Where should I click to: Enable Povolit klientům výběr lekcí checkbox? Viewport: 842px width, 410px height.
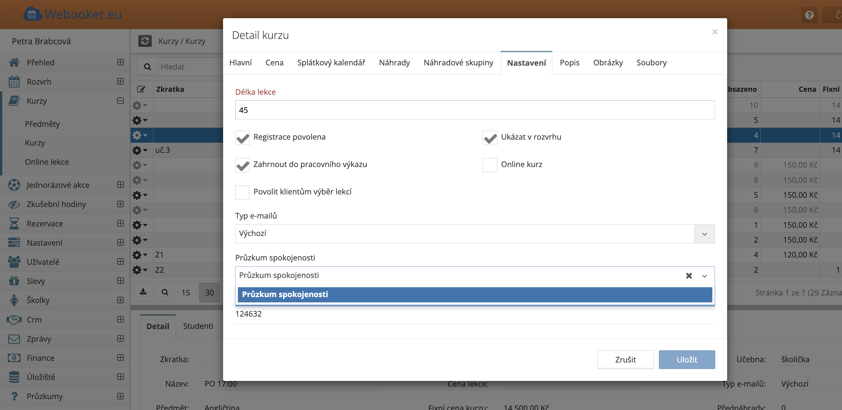point(242,192)
